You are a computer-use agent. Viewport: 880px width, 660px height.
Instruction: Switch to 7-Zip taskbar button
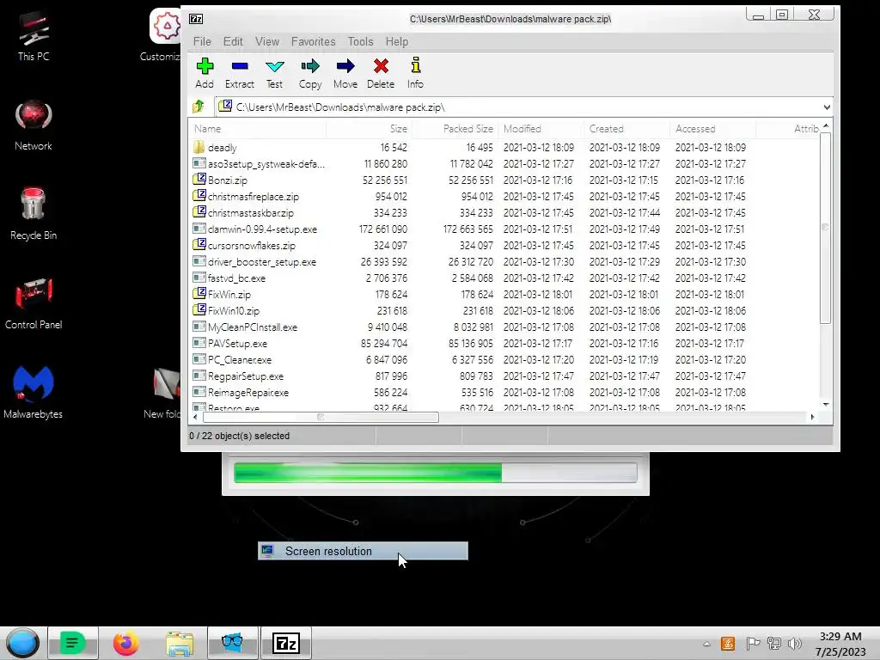click(285, 643)
